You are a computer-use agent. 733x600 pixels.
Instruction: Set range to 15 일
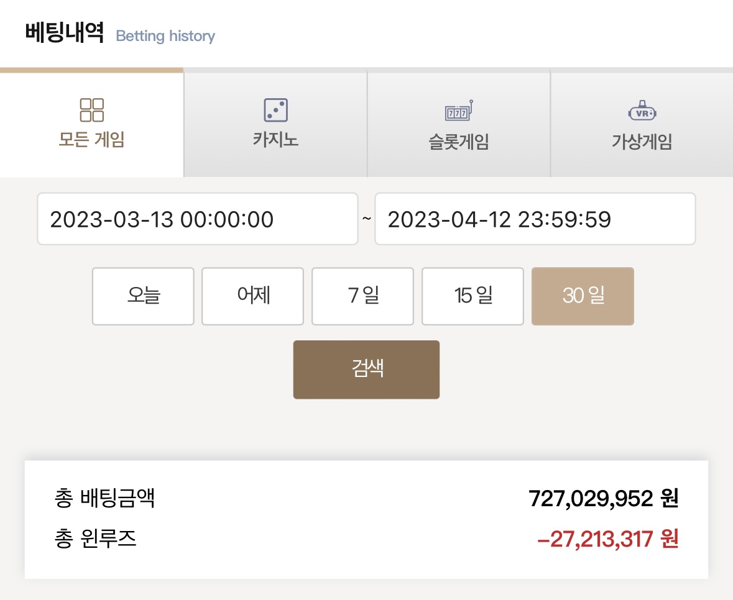[x=473, y=296]
